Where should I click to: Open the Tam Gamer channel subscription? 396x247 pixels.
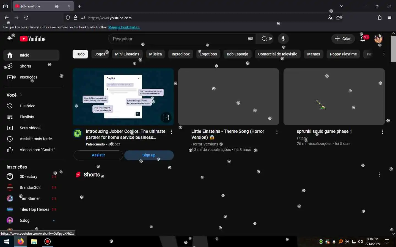pos(31,198)
